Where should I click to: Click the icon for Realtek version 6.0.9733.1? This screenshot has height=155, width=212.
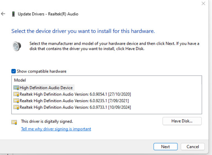(16, 107)
